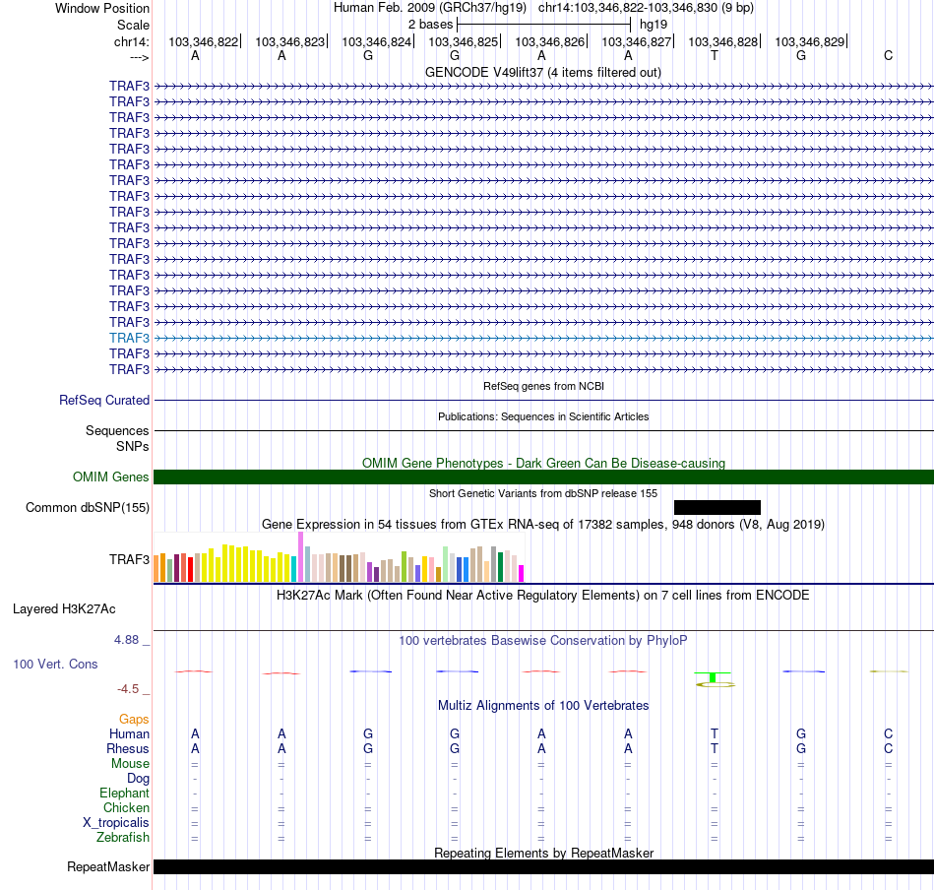The image size is (935, 890).
Task: Click the black TRAF3 label beside GTEx bar chart
Action: point(129,559)
